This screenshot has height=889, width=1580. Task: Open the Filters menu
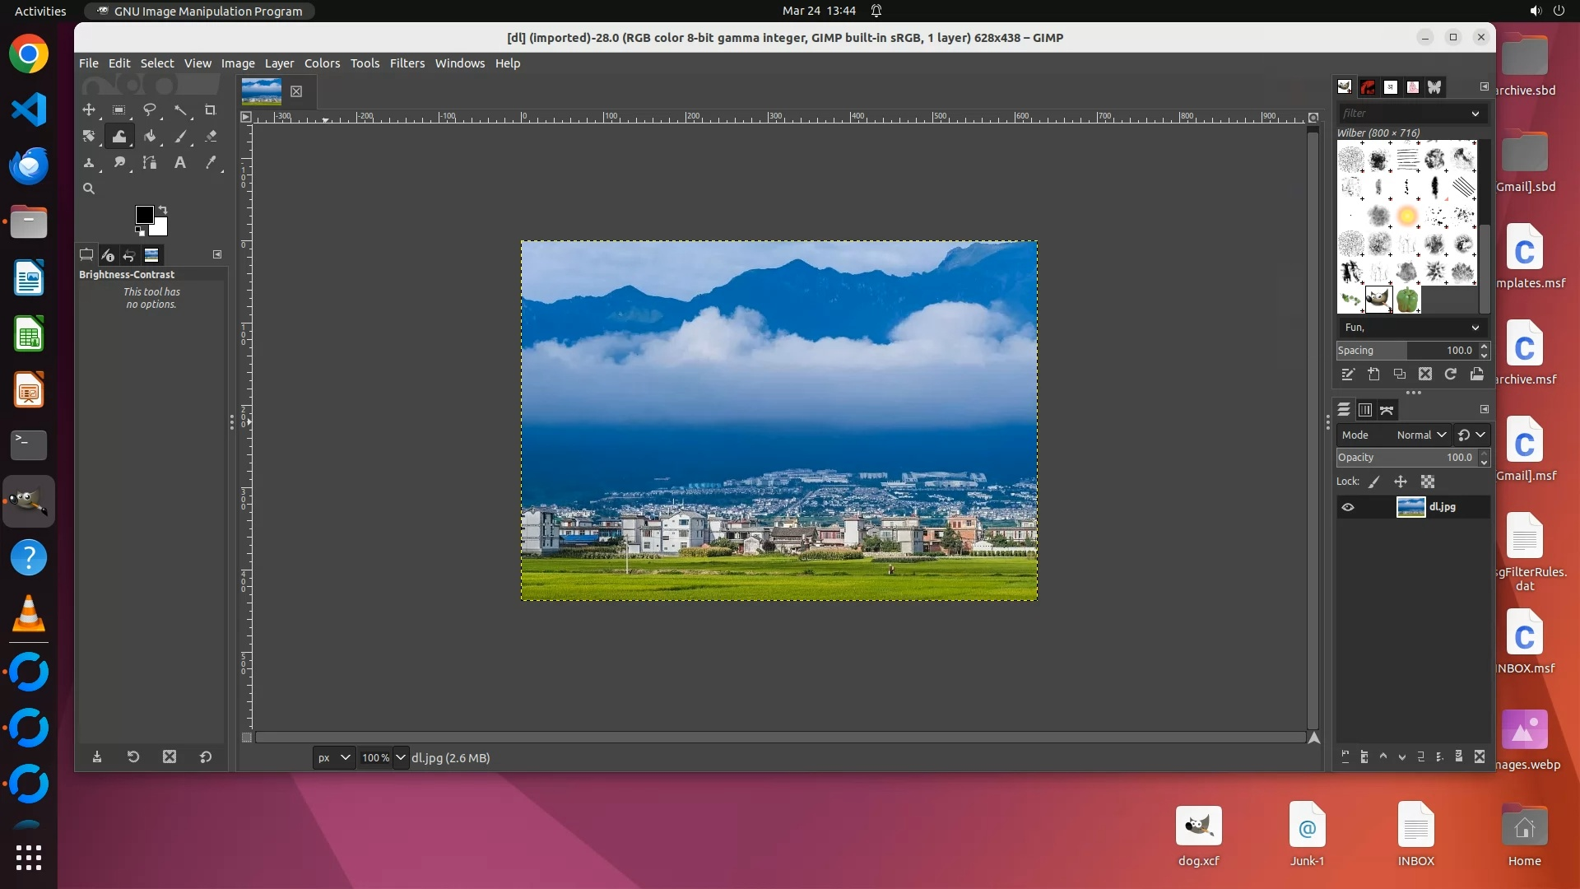pos(407,63)
